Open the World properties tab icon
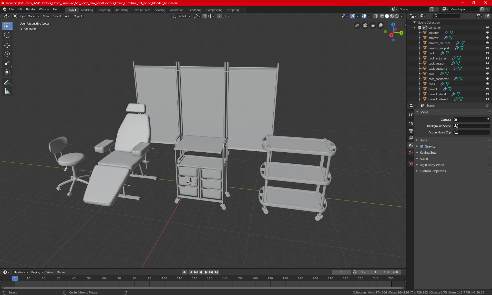The image size is (492, 295). click(x=411, y=152)
